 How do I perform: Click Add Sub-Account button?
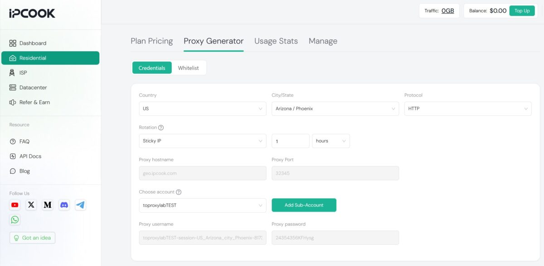pyautogui.click(x=304, y=205)
